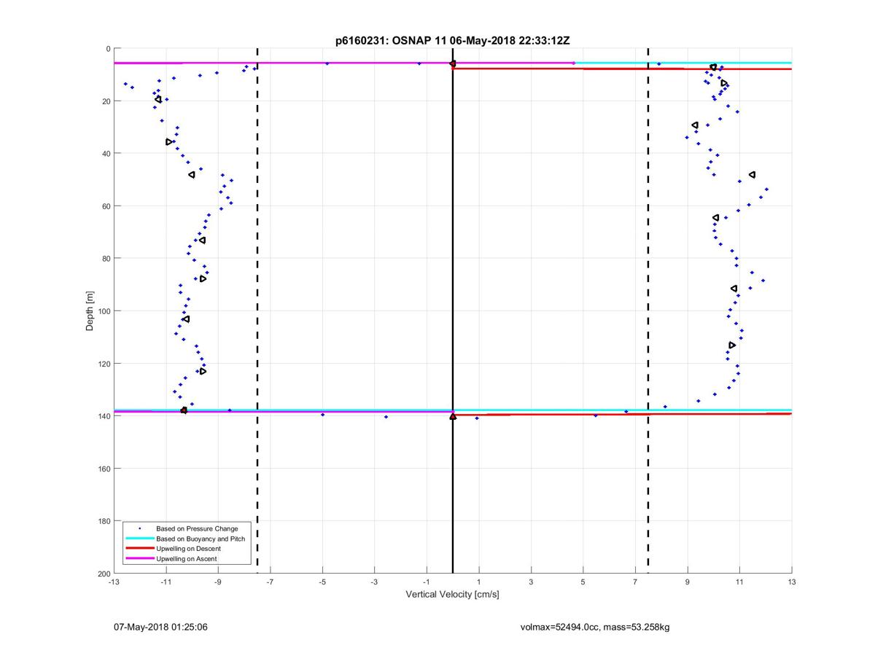The image size is (875, 645).
Task: Select the Vertical Velocity [cm/s] axis label
Action: [x=452, y=595]
